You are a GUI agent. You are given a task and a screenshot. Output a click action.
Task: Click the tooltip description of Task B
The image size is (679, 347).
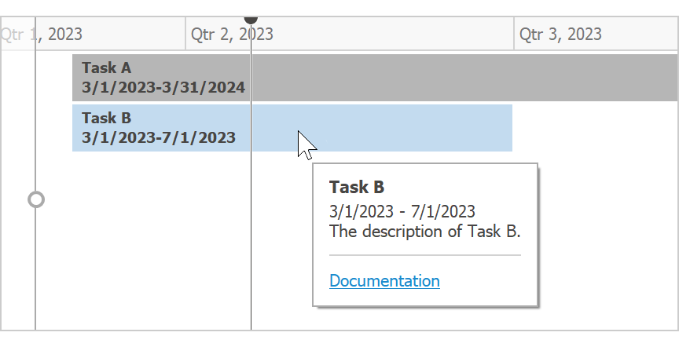pos(424,231)
